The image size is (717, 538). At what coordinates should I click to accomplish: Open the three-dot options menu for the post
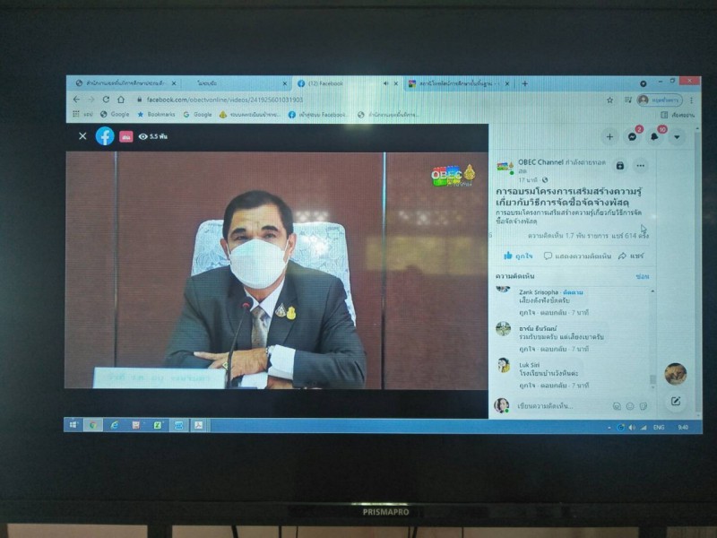(x=641, y=166)
